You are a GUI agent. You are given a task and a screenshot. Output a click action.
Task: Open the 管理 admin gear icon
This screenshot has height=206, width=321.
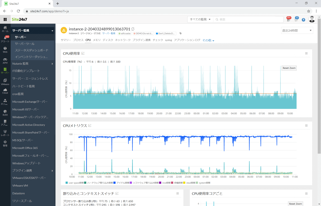click(x=5, y=144)
